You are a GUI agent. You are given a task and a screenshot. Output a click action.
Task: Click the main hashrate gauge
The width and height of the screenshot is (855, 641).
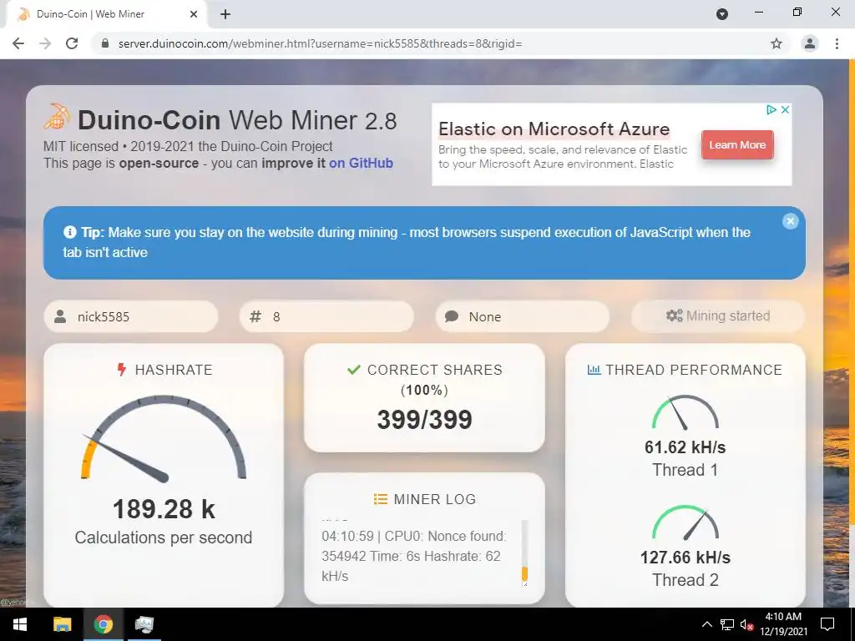tap(164, 439)
